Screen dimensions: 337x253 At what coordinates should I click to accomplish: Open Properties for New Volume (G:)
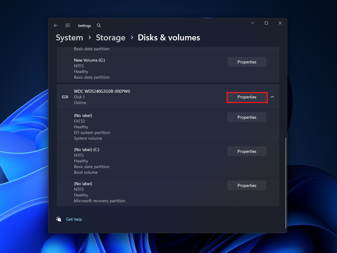pyautogui.click(x=247, y=62)
